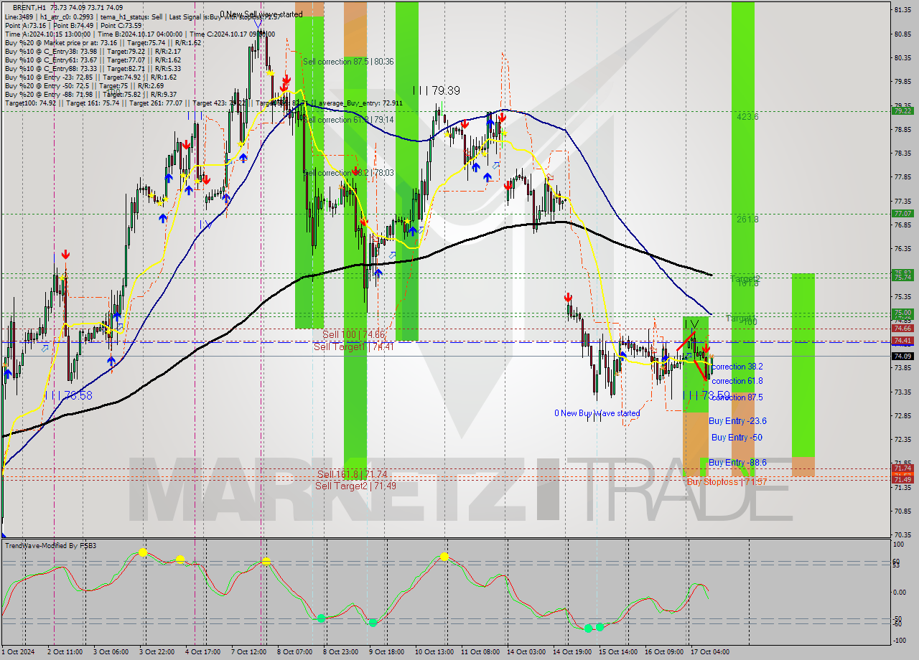Image resolution: width=919 pixels, height=660 pixels.
Task: Click the 'Buy Stoploss | 71.57' label
Action: (727, 481)
